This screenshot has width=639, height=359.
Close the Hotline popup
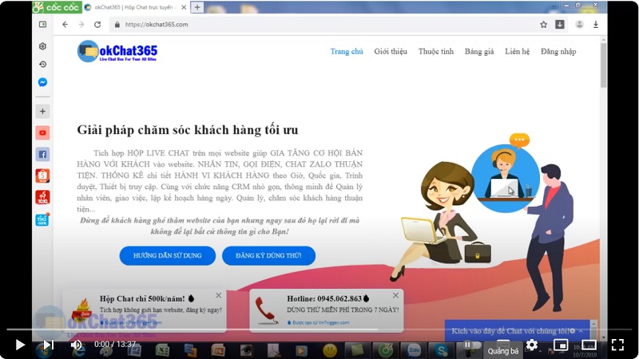coord(395,295)
